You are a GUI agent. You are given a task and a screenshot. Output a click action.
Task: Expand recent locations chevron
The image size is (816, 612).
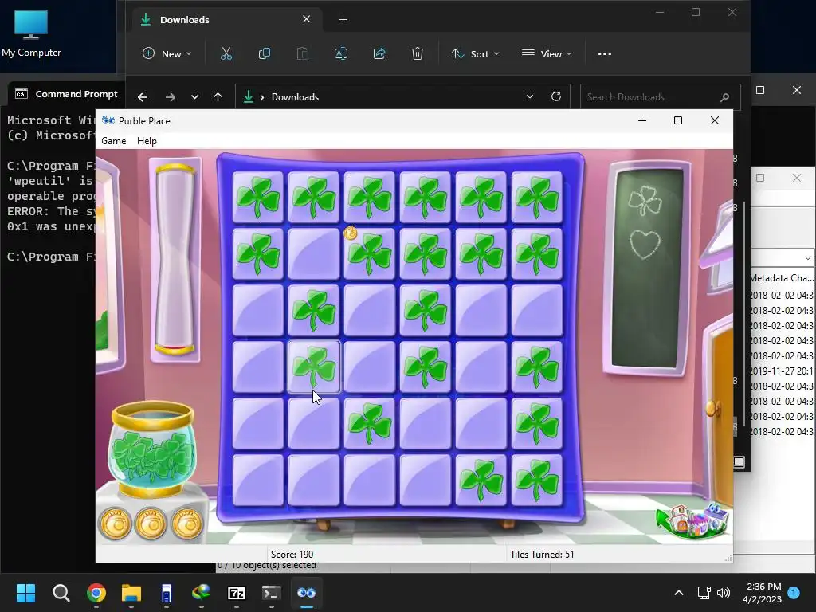(x=194, y=96)
